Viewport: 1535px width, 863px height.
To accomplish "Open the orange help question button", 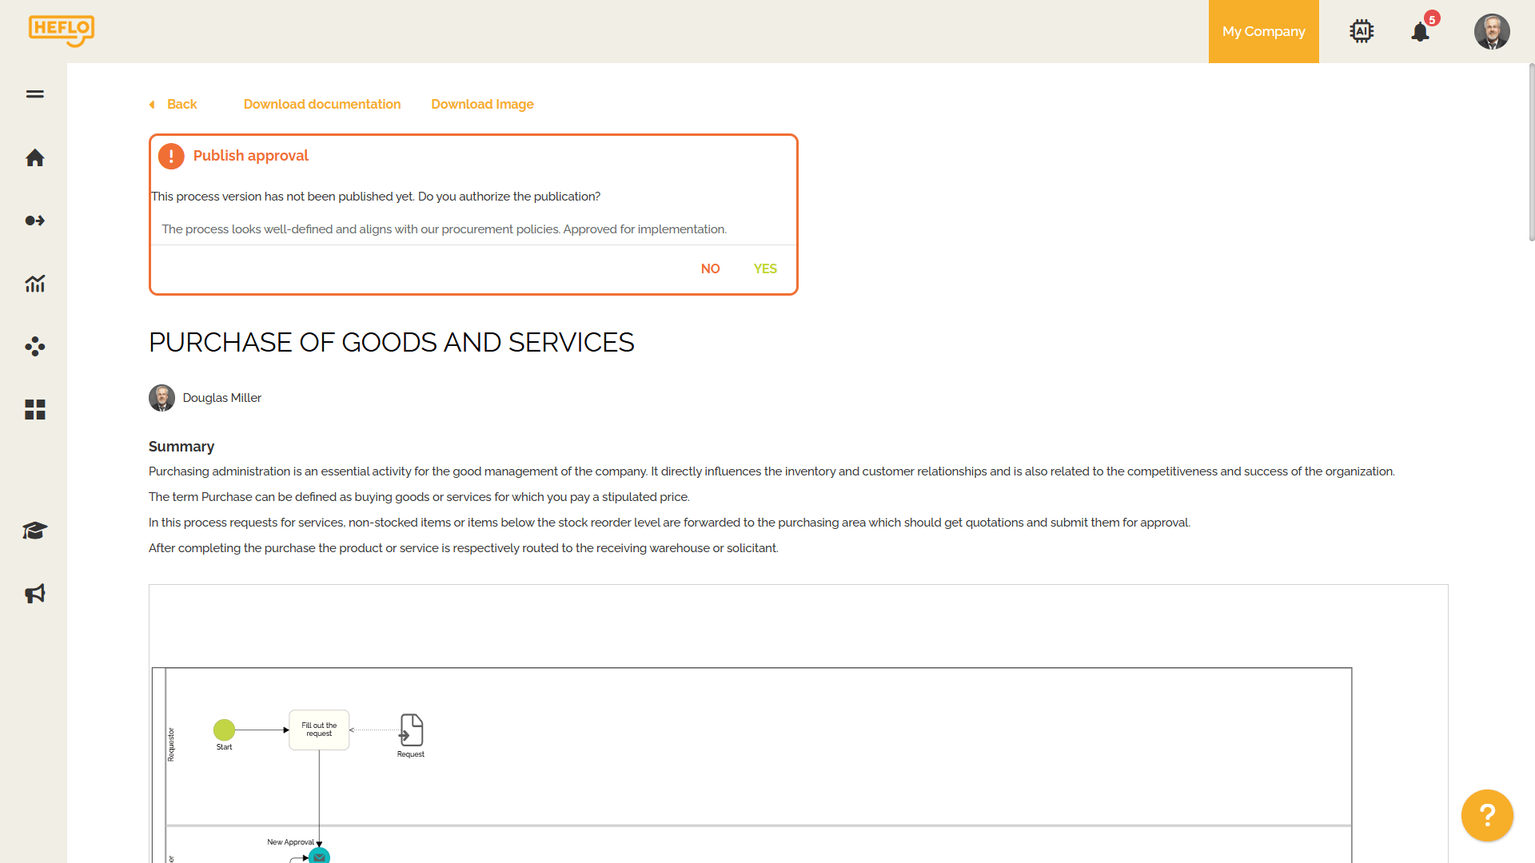I will pyautogui.click(x=1487, y=815).
